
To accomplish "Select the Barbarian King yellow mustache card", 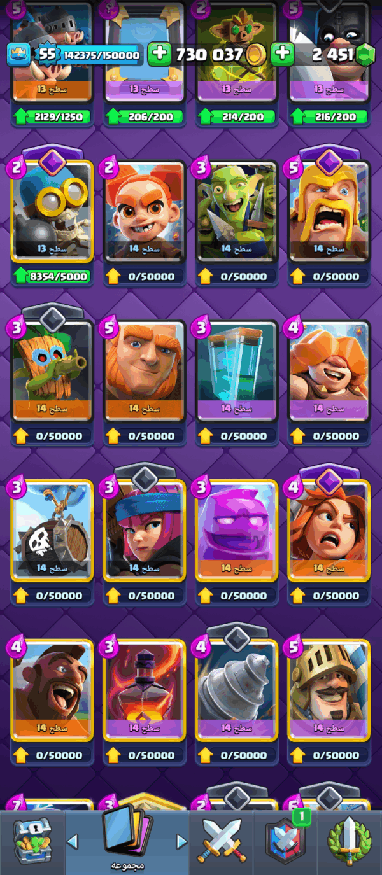I will [x=329, y=211].
